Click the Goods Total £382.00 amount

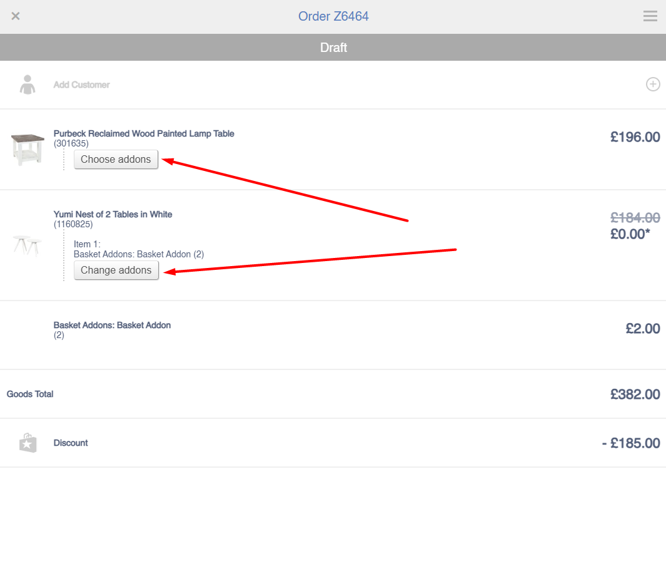tap(635, 394)
